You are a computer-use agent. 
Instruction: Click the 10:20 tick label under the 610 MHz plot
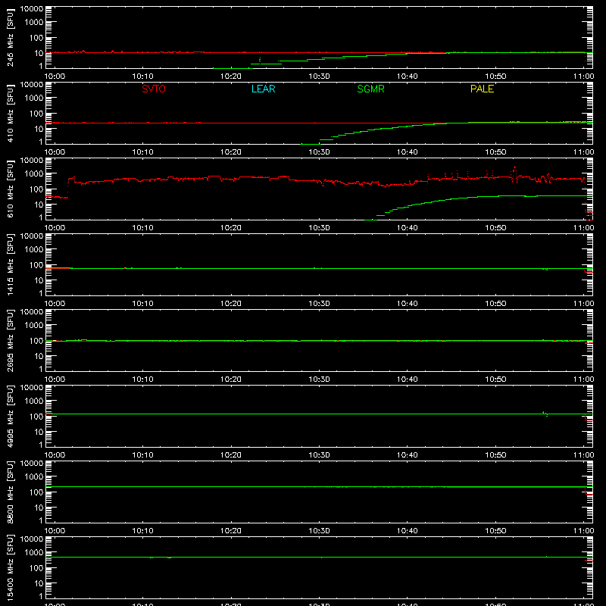231,228
